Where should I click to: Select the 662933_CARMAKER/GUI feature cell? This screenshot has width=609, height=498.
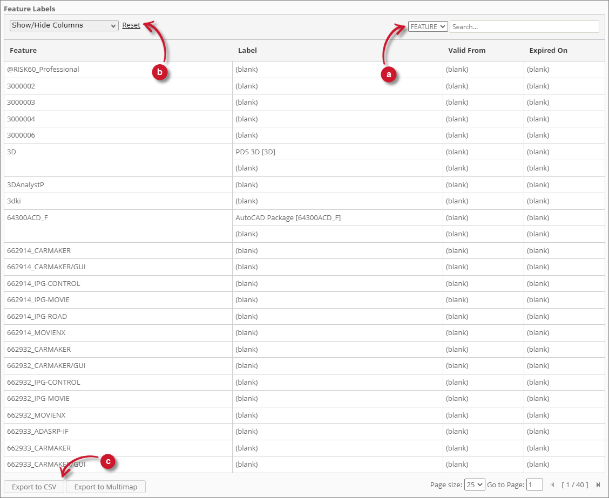pyautogui.click(x=118, y=465)
